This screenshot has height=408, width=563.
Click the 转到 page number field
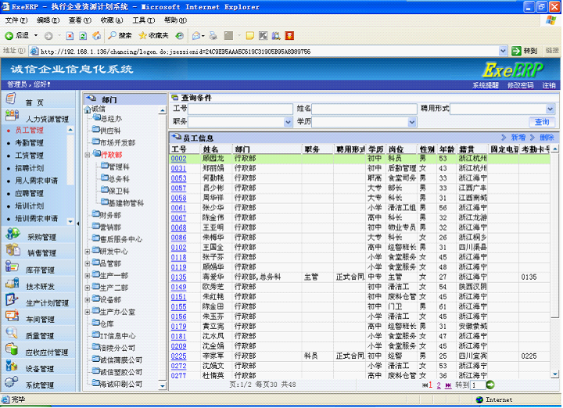pyautogui.click(x=479, y=385)
